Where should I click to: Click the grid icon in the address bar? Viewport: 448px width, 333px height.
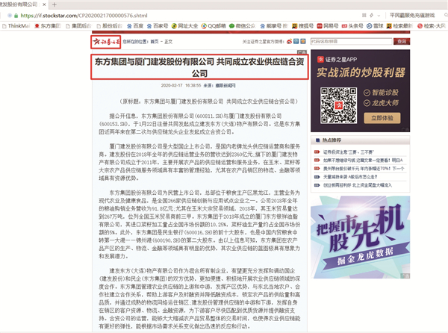pyautogui.click(x=364, y=16)
